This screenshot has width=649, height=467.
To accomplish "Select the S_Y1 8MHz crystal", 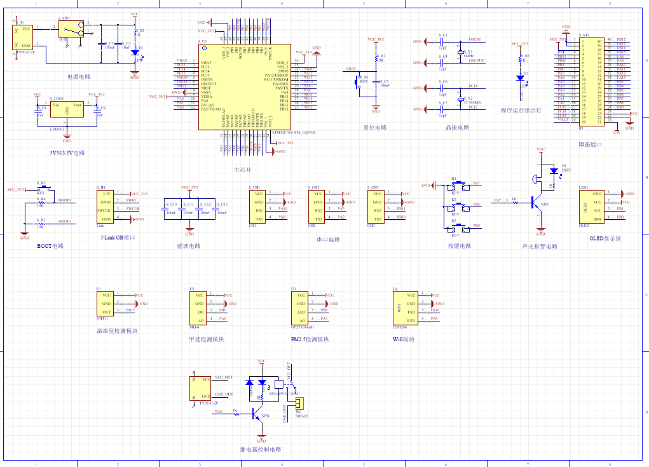I will (x=460, y=52).
